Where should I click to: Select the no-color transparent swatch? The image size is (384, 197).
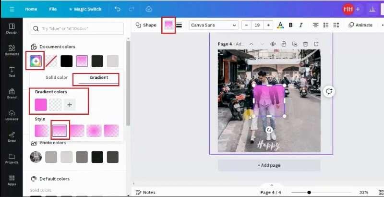[x=51, y=61]
